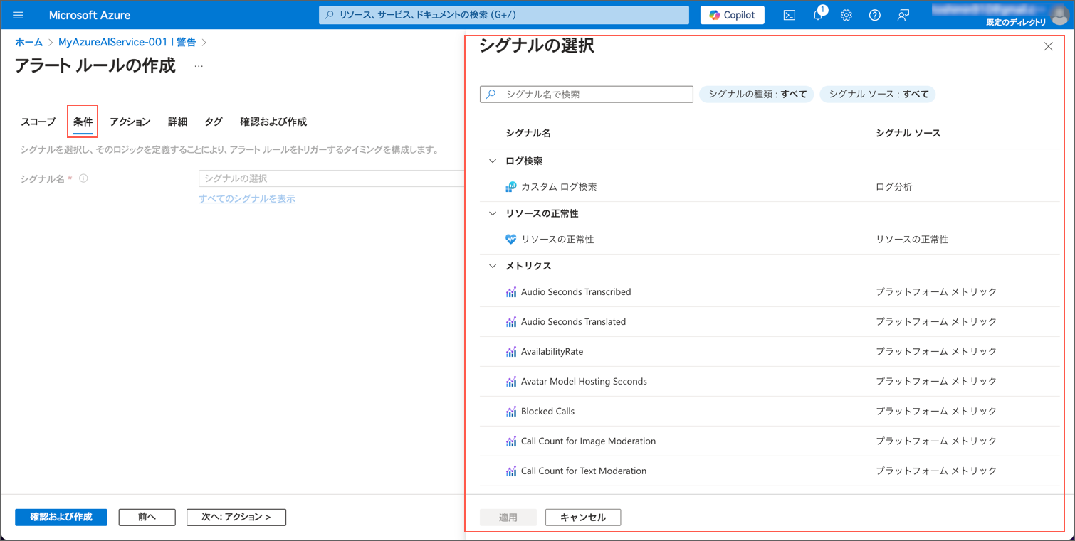Image resolution: width=1075 pixels, height=541 pixels.
Task: Click the Audio Seconds Transcribed metric icon
Action: (x=510, y=292)
